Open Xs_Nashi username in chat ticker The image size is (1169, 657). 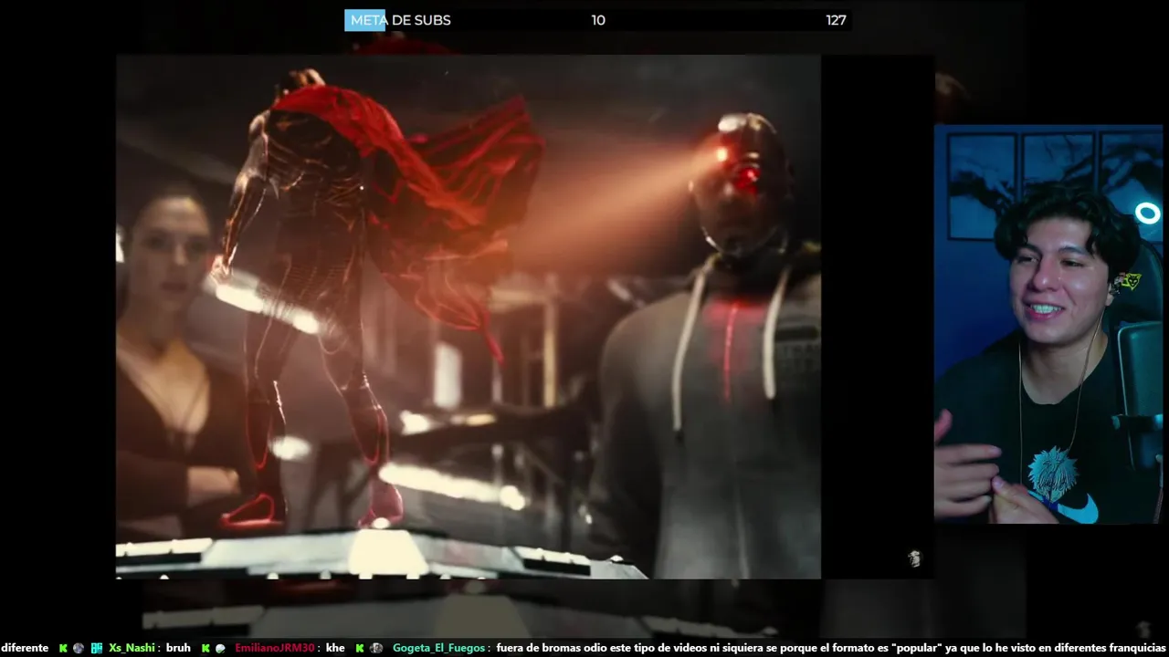pyautogui.click(x=132, y=648)
